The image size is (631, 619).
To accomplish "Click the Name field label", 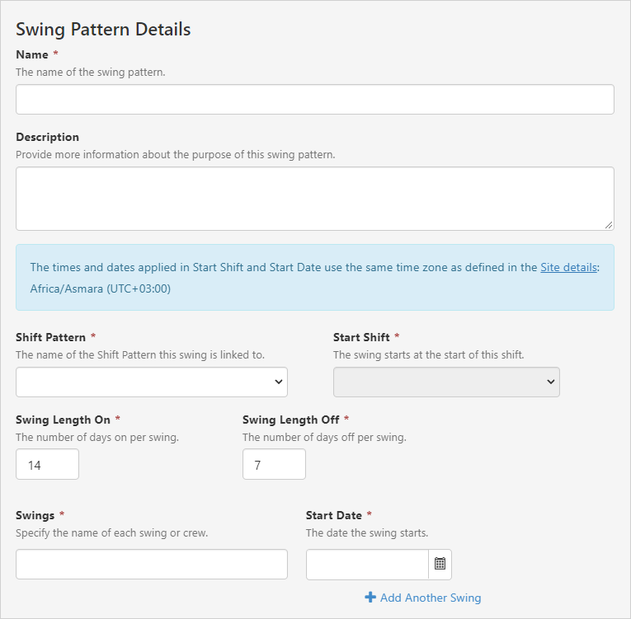I will pos(32,54).
